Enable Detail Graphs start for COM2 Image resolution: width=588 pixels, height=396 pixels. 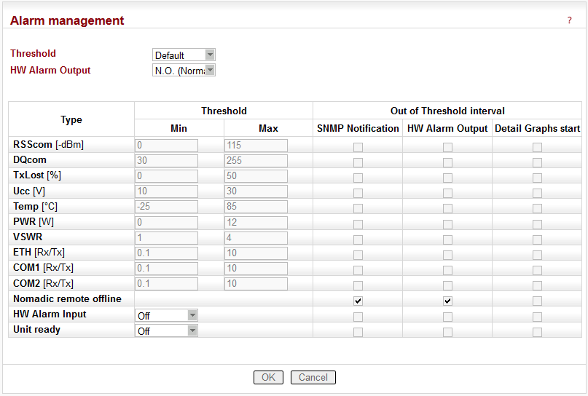537,285
